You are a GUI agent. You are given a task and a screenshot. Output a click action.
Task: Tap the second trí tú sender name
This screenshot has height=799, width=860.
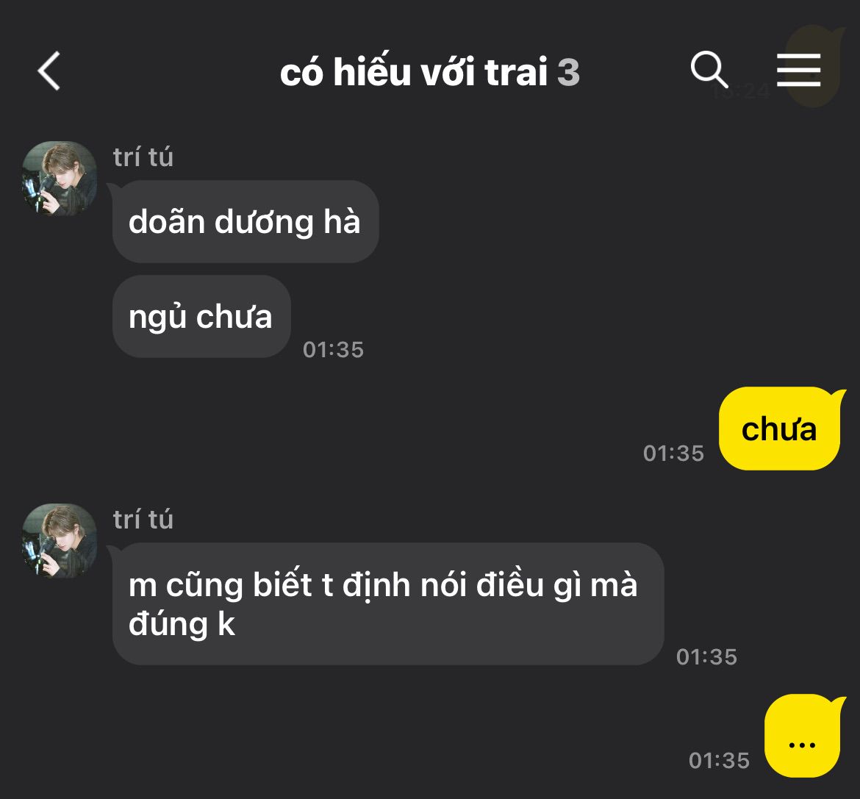tap(143, 520)
